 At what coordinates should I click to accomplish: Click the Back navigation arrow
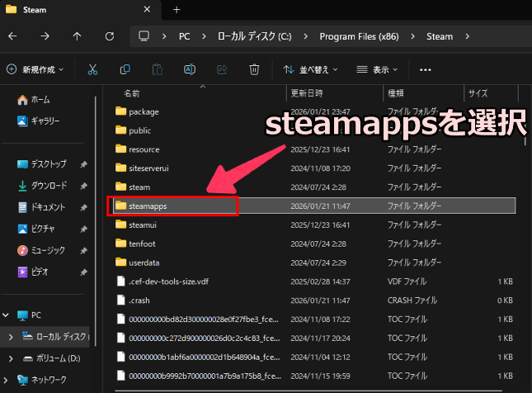12,36
